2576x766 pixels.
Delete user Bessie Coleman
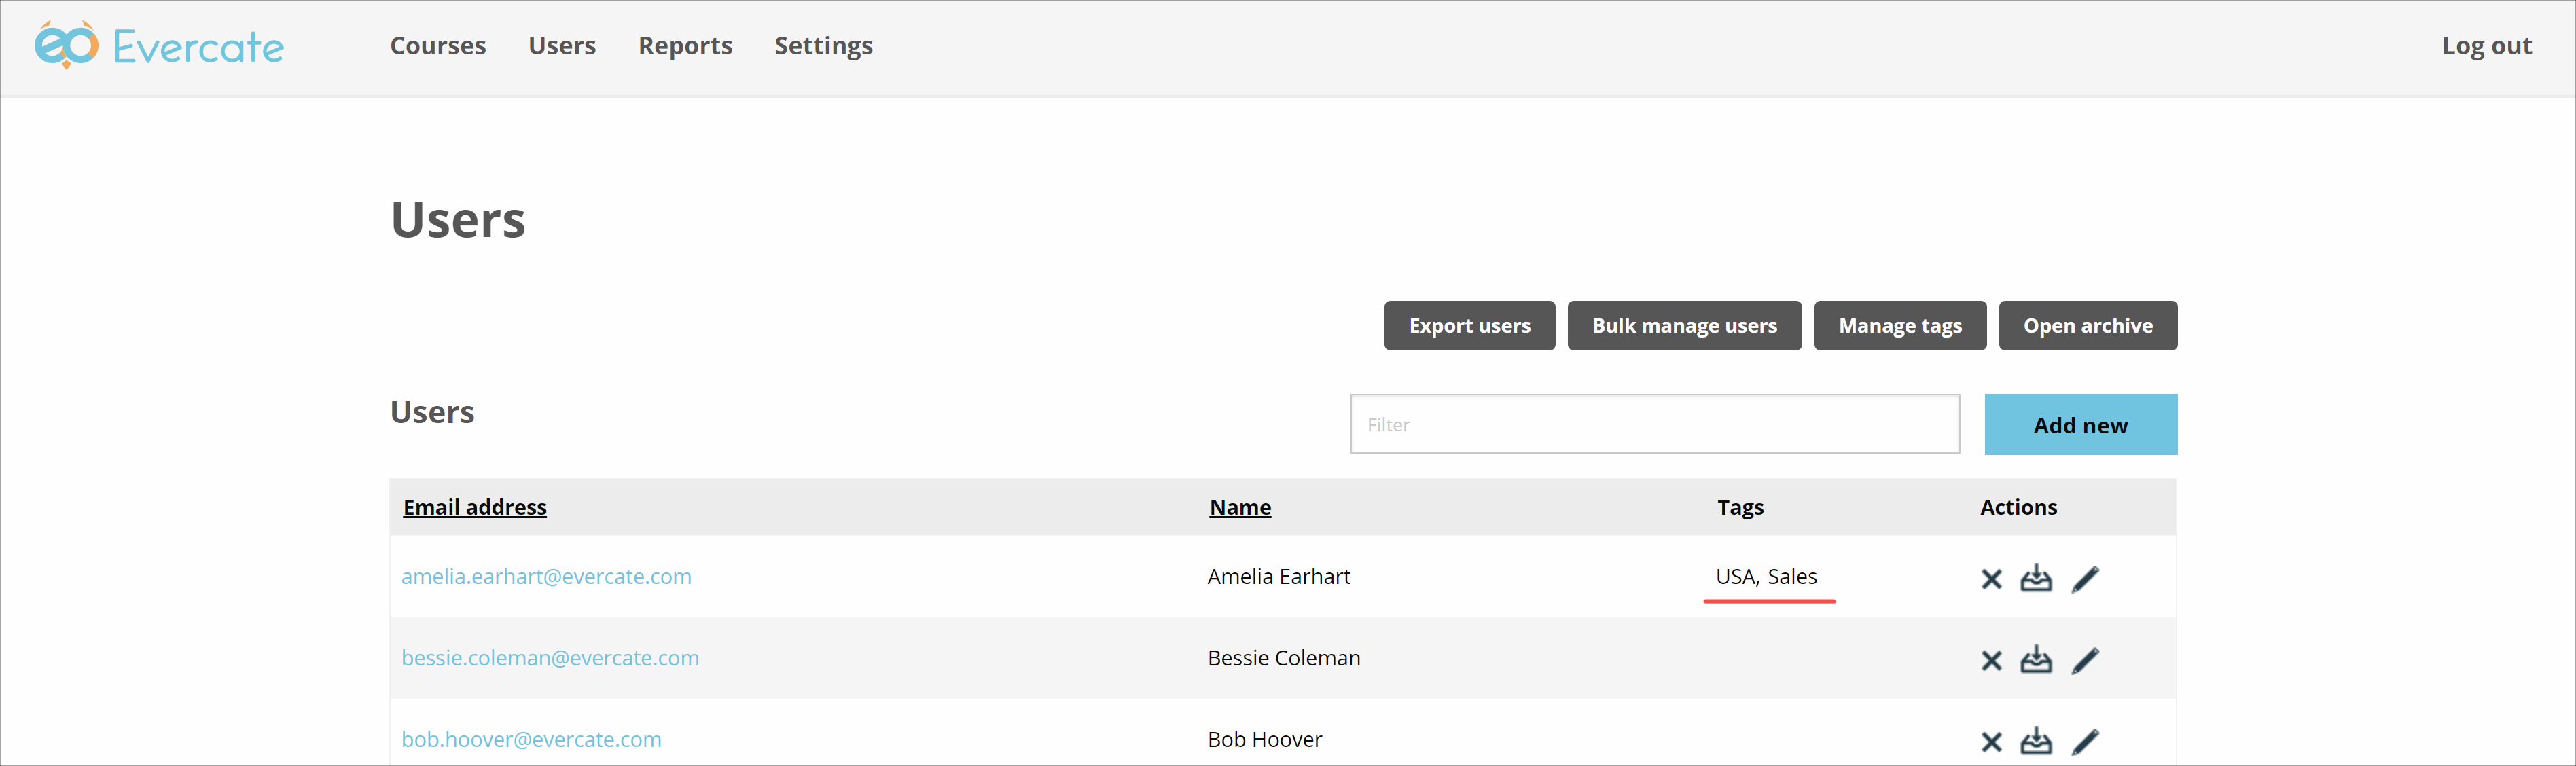[x=1991, y=661]
